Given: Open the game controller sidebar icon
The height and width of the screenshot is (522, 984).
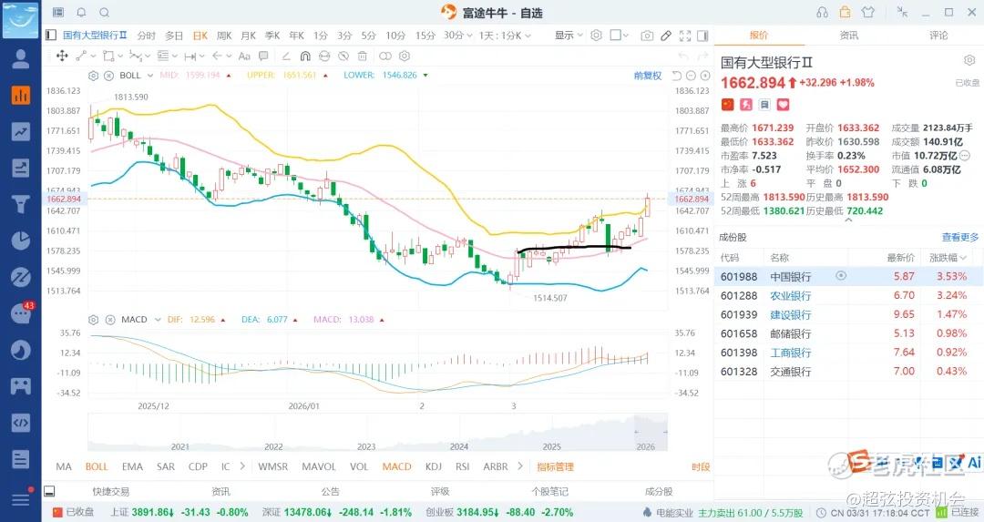Looking at the screenshot, I should (x=21, y=386).
